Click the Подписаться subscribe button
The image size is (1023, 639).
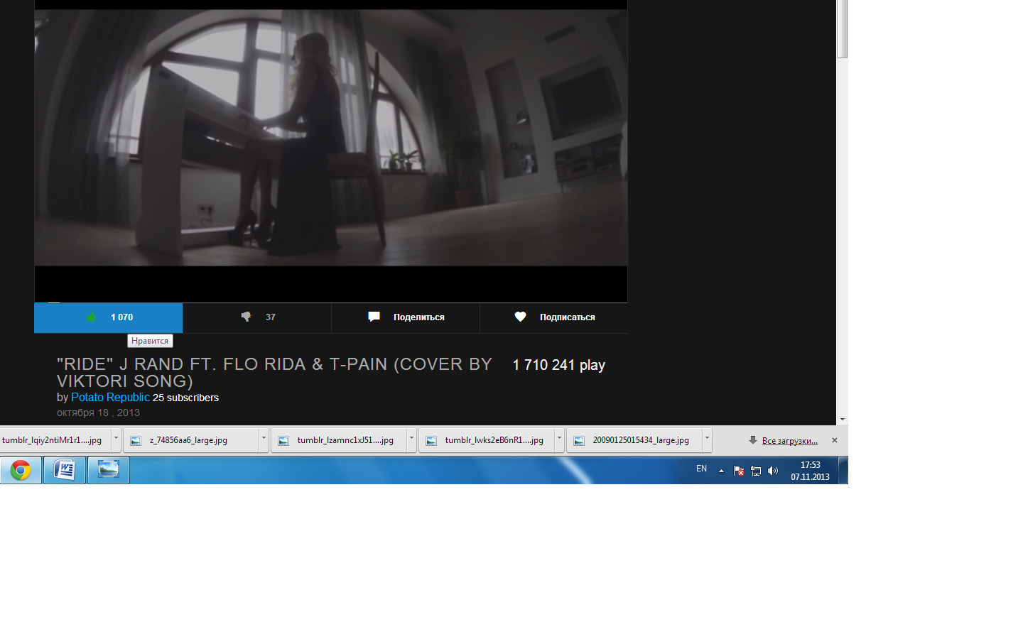click(x=554, y=317)
